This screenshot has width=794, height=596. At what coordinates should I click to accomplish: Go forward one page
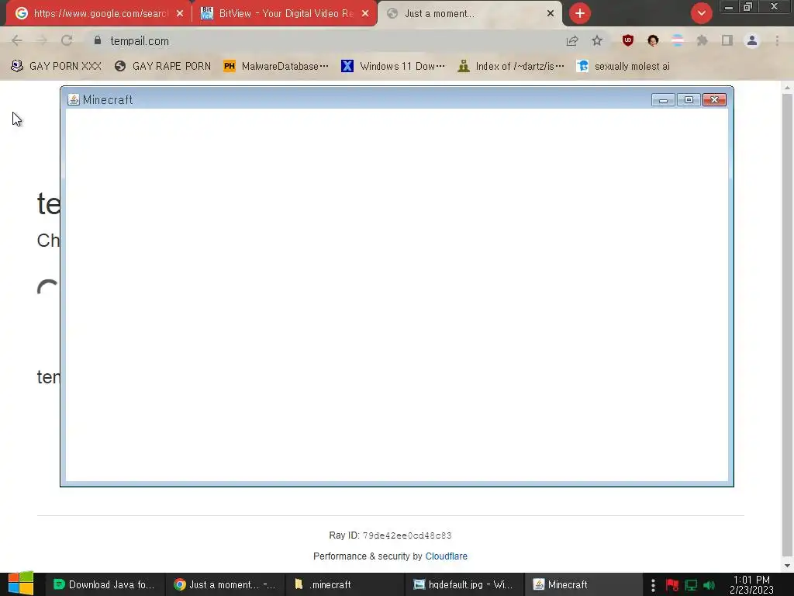point(42,40)
